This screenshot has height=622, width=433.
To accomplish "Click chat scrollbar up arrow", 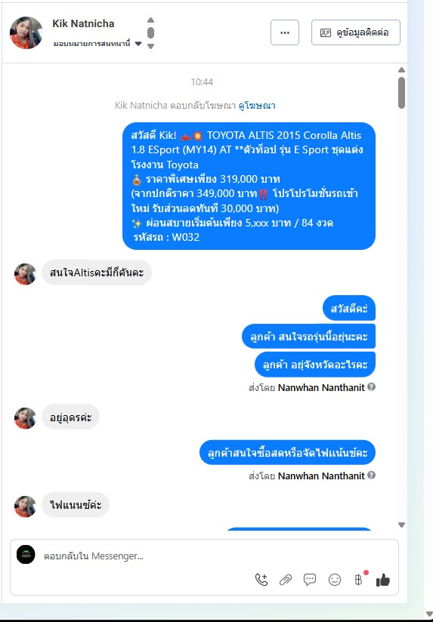I will 401,69.
